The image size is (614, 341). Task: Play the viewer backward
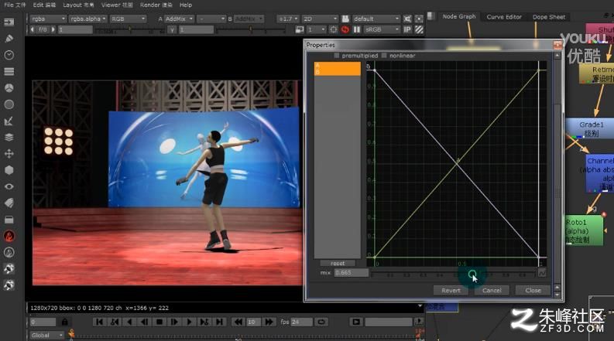[x=129, y=322]
